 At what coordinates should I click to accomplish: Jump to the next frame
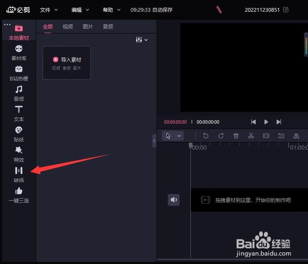click(x=279, y=122)
